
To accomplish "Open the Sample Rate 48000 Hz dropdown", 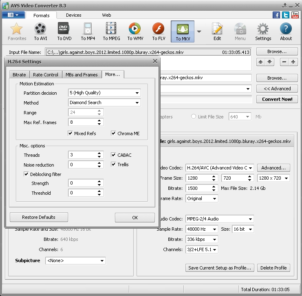I will click(x=214, y=229).
